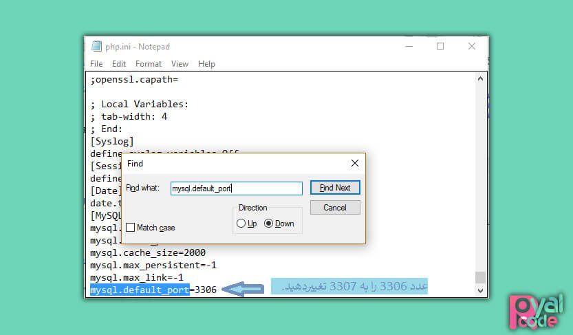Click the mysql.max_link=-1 line
573x335 pixels.
coord(137,277)
